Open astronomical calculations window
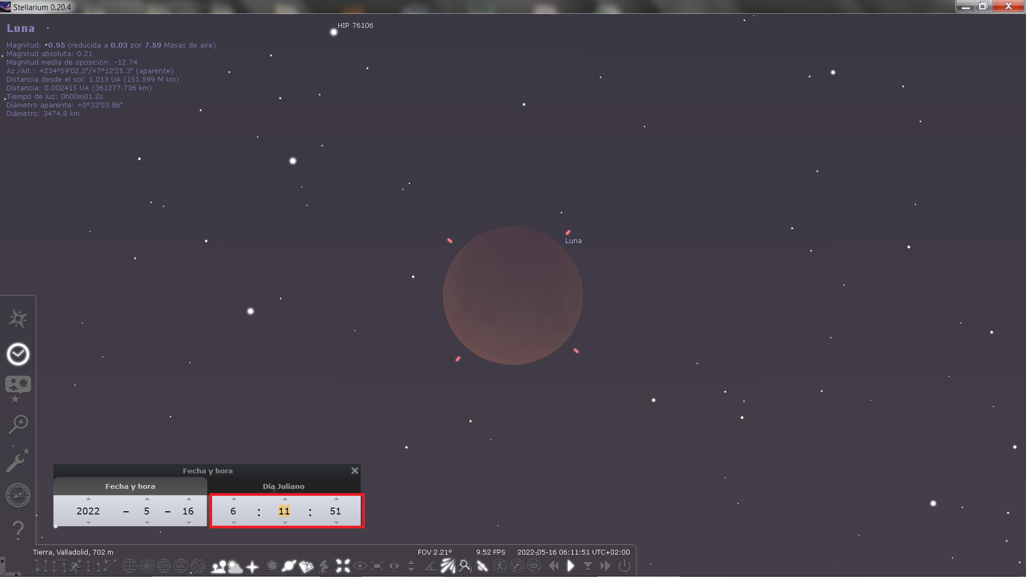This screenshot has width=1026, height=577. 18,495
